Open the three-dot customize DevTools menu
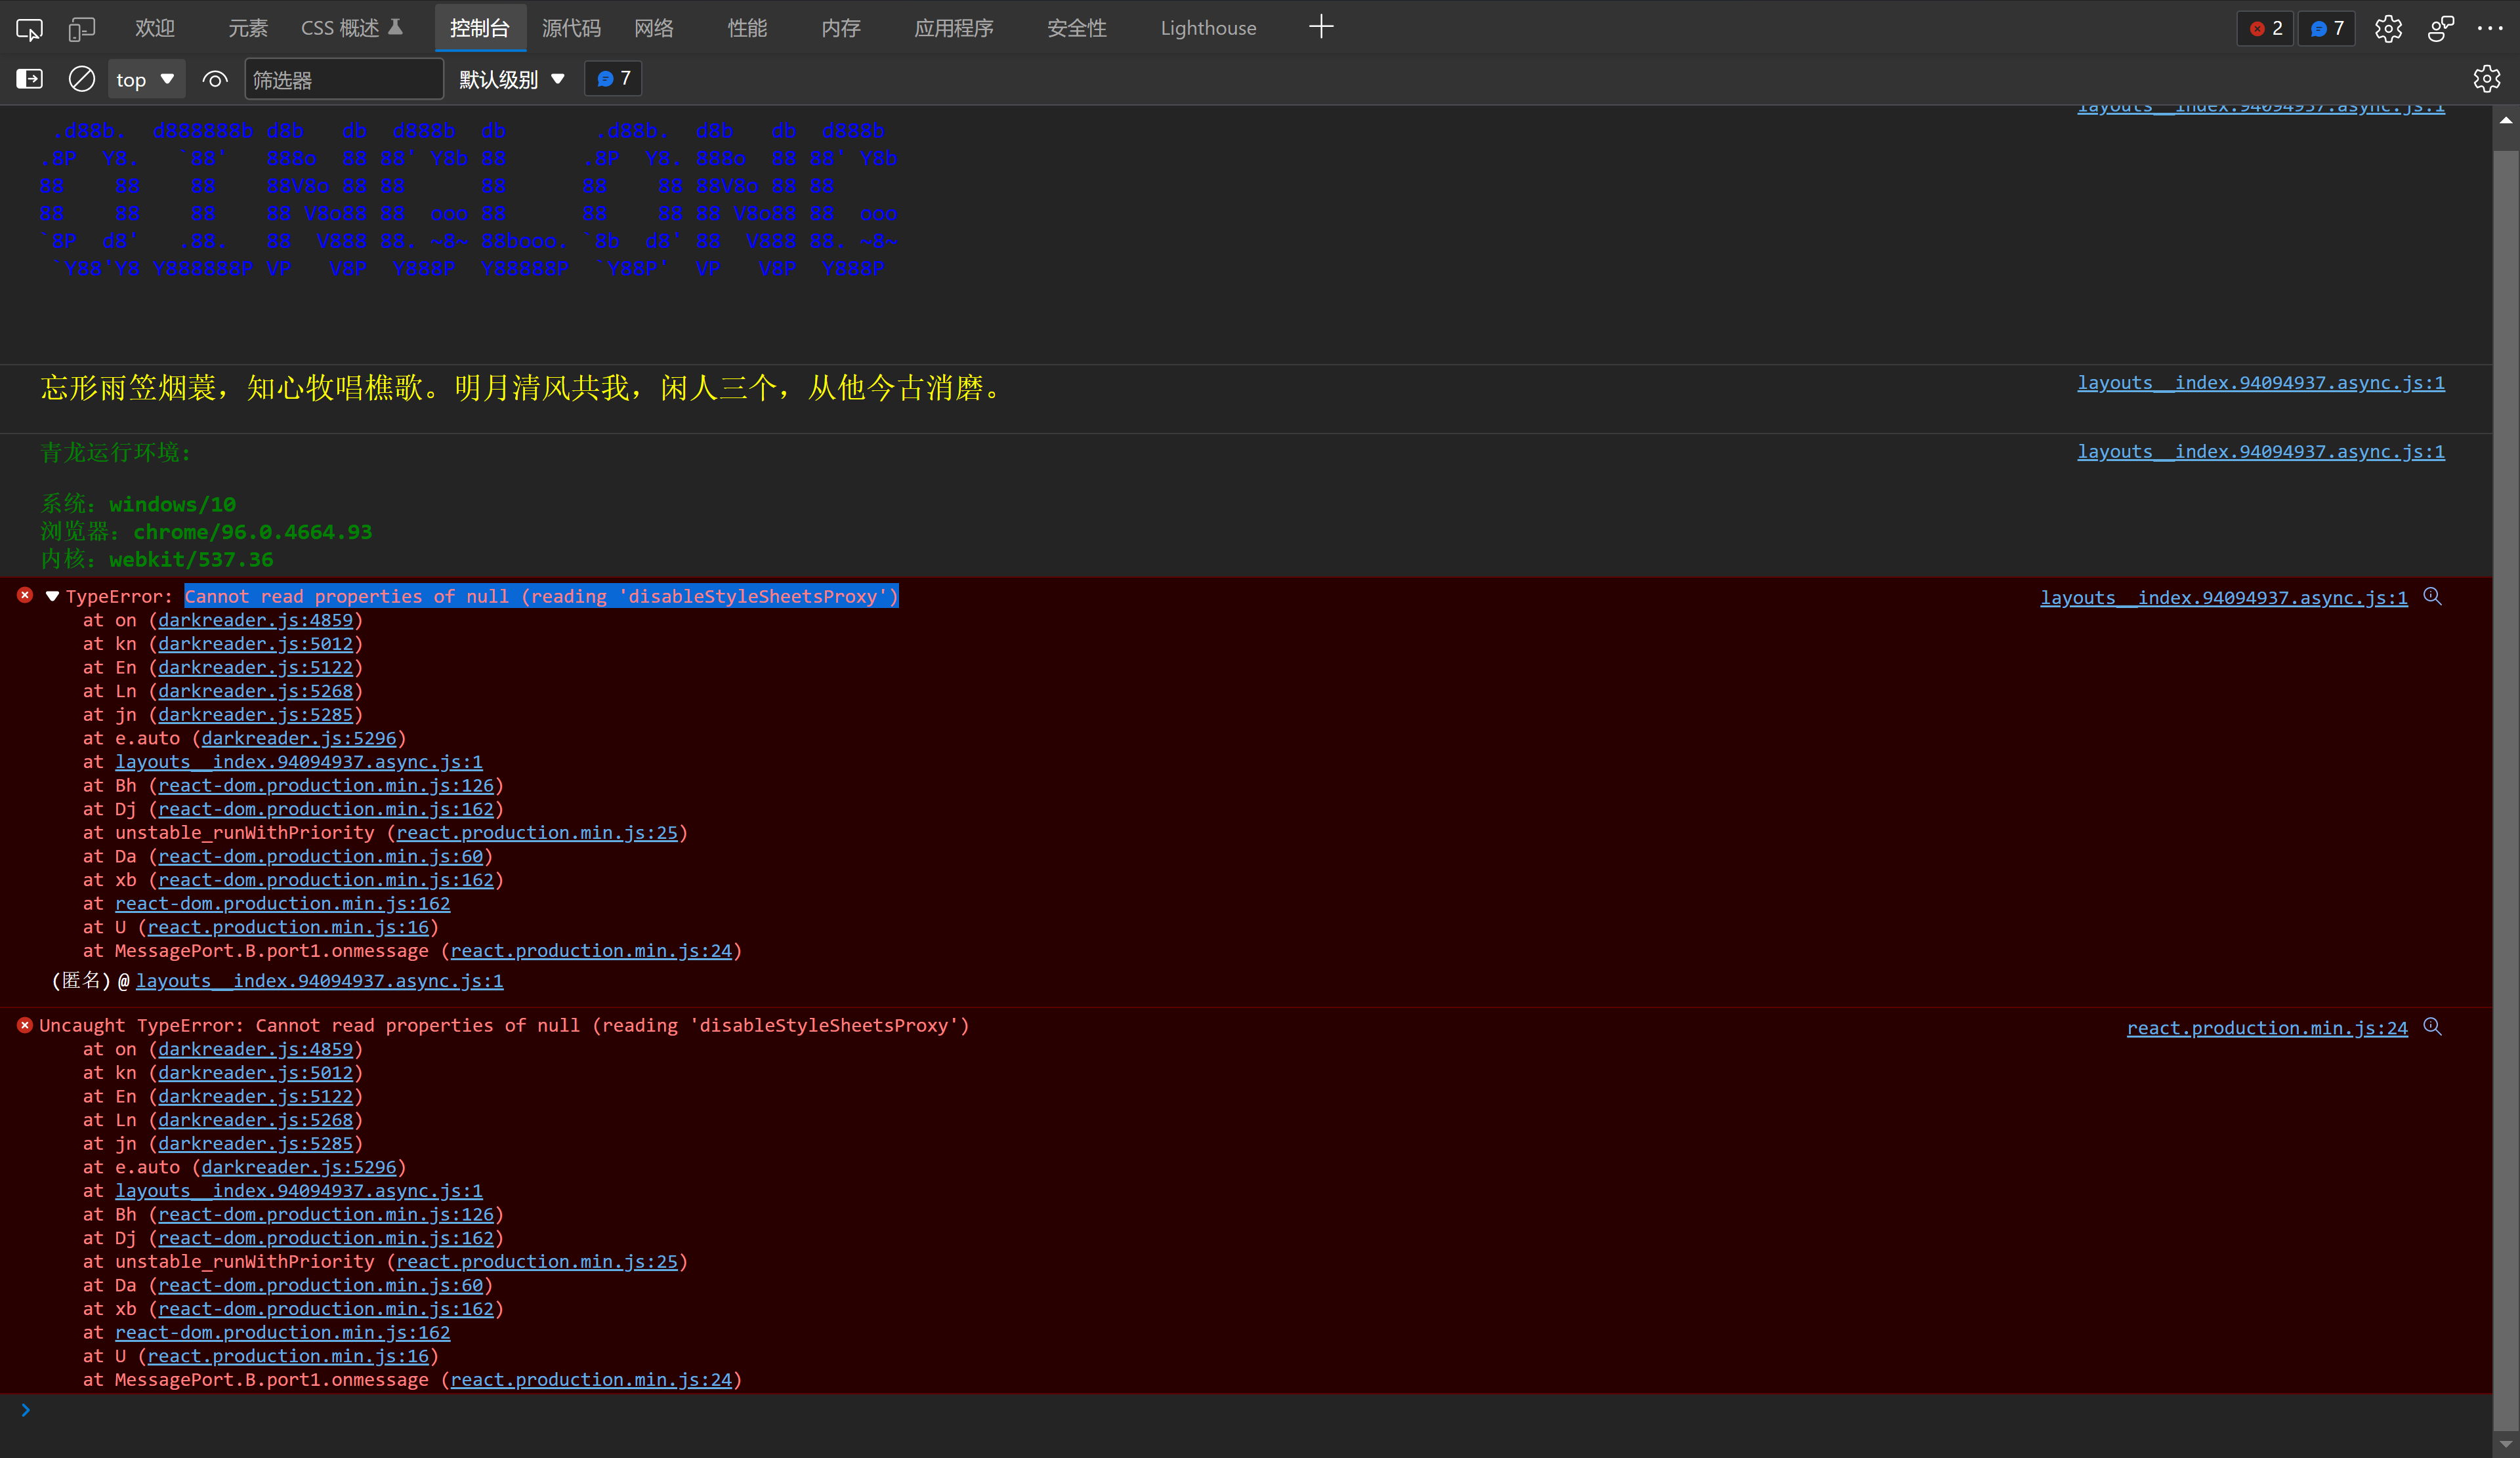 2491,28
